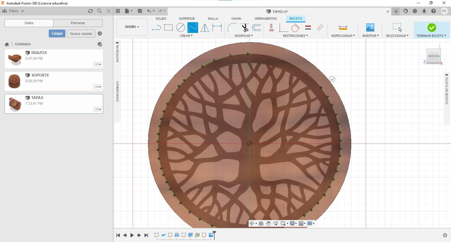This screenshot has height=242, width=451.
Task: Open the help question mark
Action: (434, 11)
